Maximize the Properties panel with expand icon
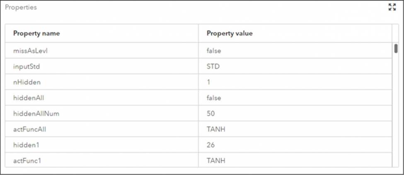Image resolution: width=404 pixels, height=175 pixels. (x=392, y=7)
